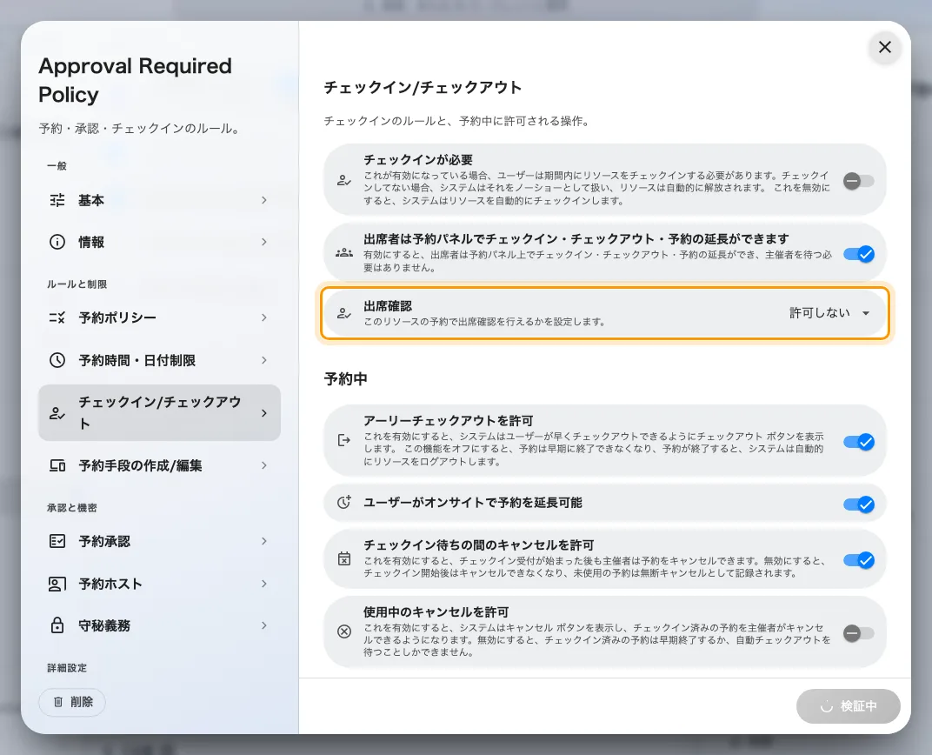
Task: Open the 基本 settings section
Action: pos(159,200)
